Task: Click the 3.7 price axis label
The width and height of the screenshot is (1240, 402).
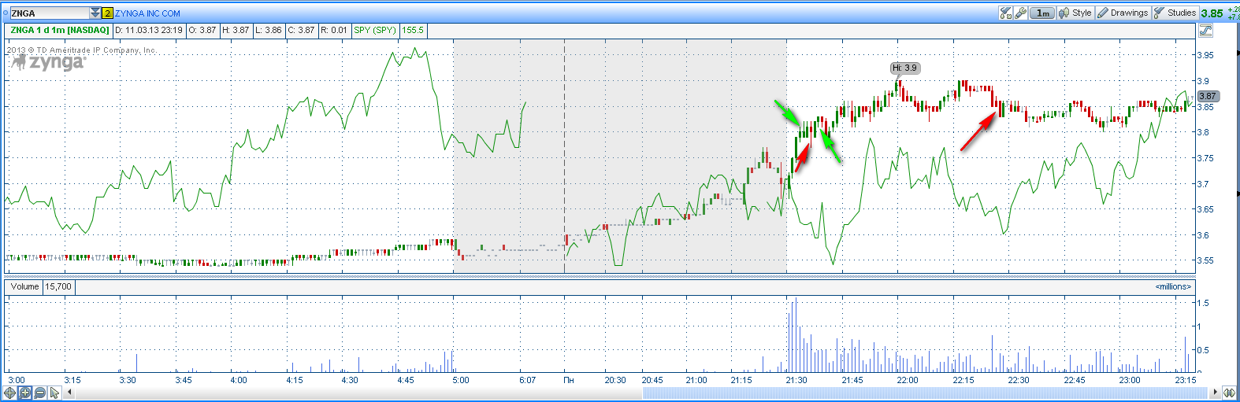Action: [1203, 183]
